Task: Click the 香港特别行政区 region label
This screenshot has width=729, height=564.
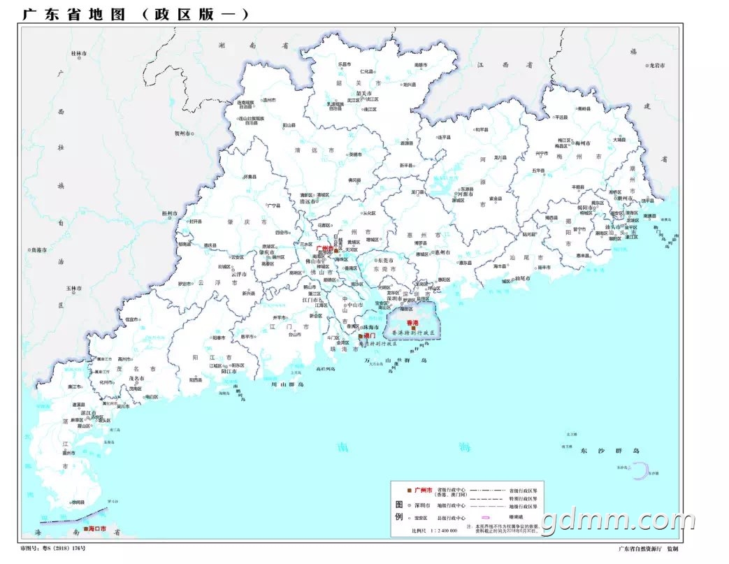Action: [x=413, y=333]
